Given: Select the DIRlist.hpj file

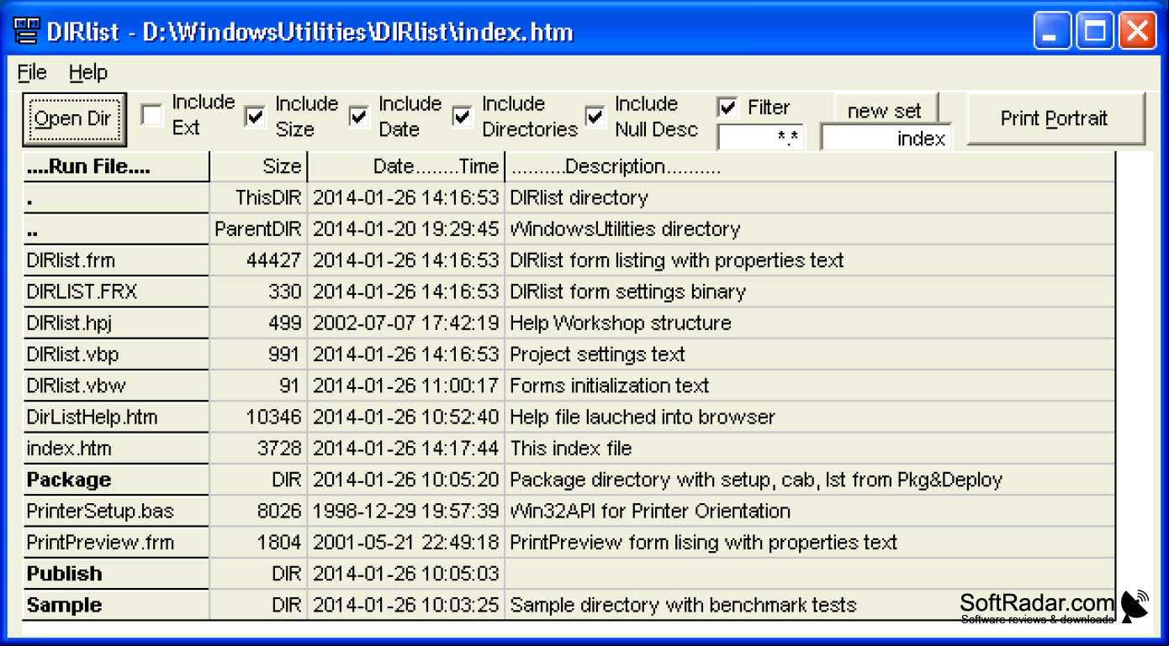Looking at the screenshot, I should 116,323.
